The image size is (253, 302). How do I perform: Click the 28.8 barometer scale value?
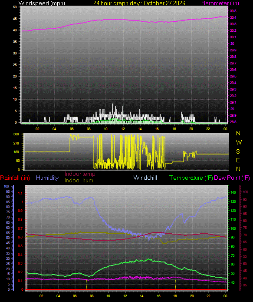(x=233, y=122)
